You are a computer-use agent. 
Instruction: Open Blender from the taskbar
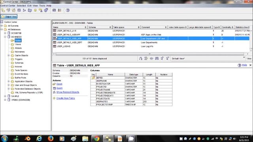tap(28, 138)
